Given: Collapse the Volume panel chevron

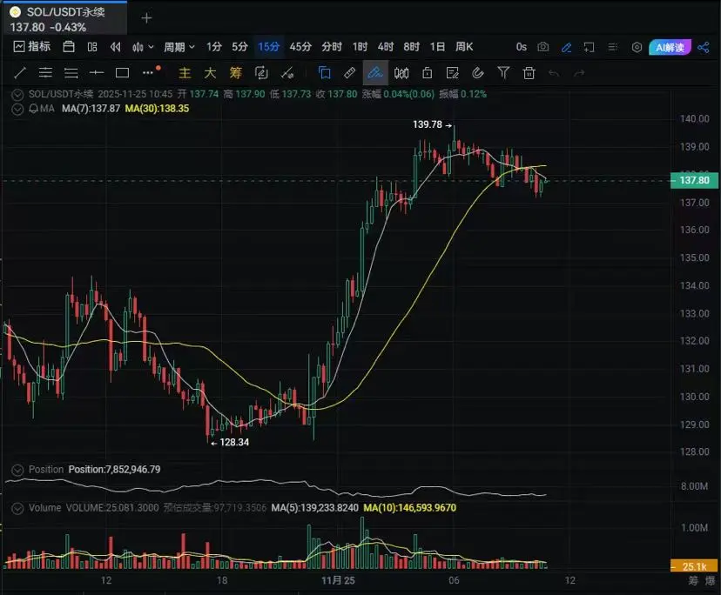Looking at the screenshot, I should coord(17,508).
